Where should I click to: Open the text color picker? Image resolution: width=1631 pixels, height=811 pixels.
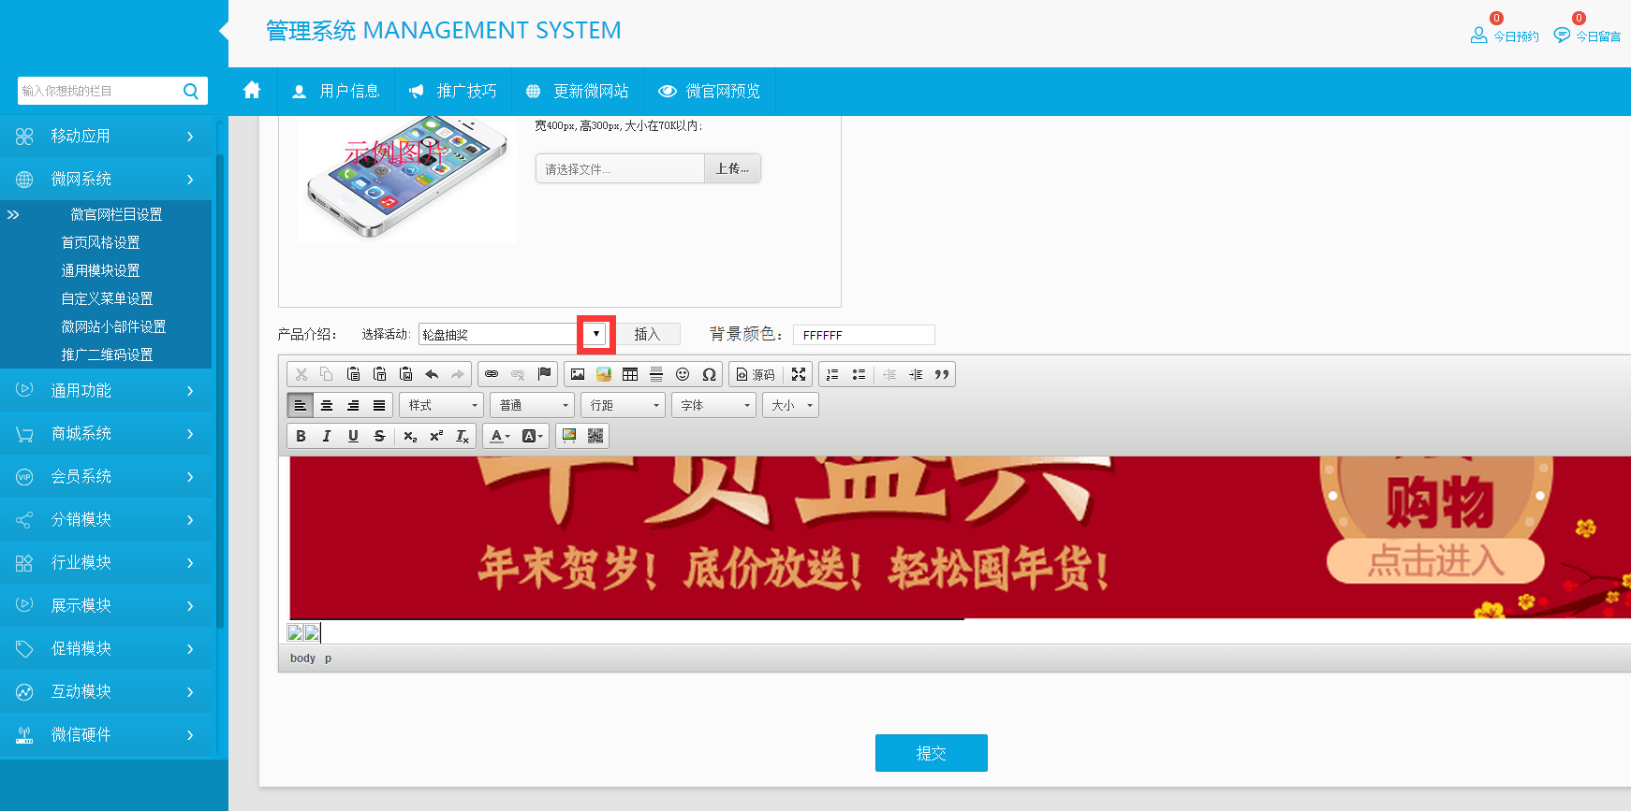[x=500, y=436]
